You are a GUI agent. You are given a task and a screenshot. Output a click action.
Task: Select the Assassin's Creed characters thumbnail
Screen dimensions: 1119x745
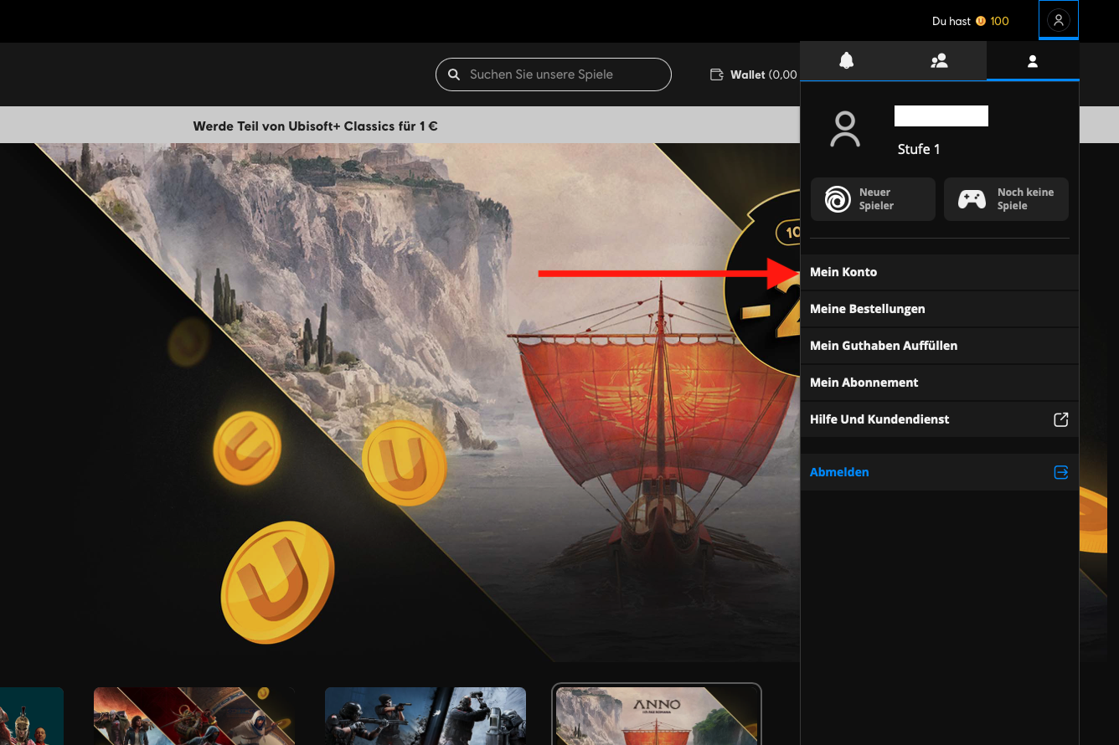point(194,717)
